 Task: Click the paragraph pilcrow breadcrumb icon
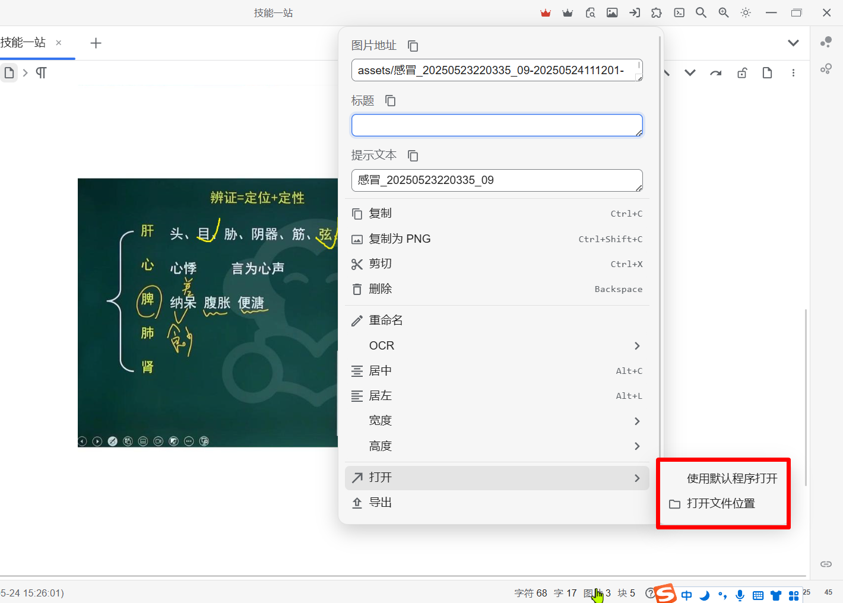point(41,73)
